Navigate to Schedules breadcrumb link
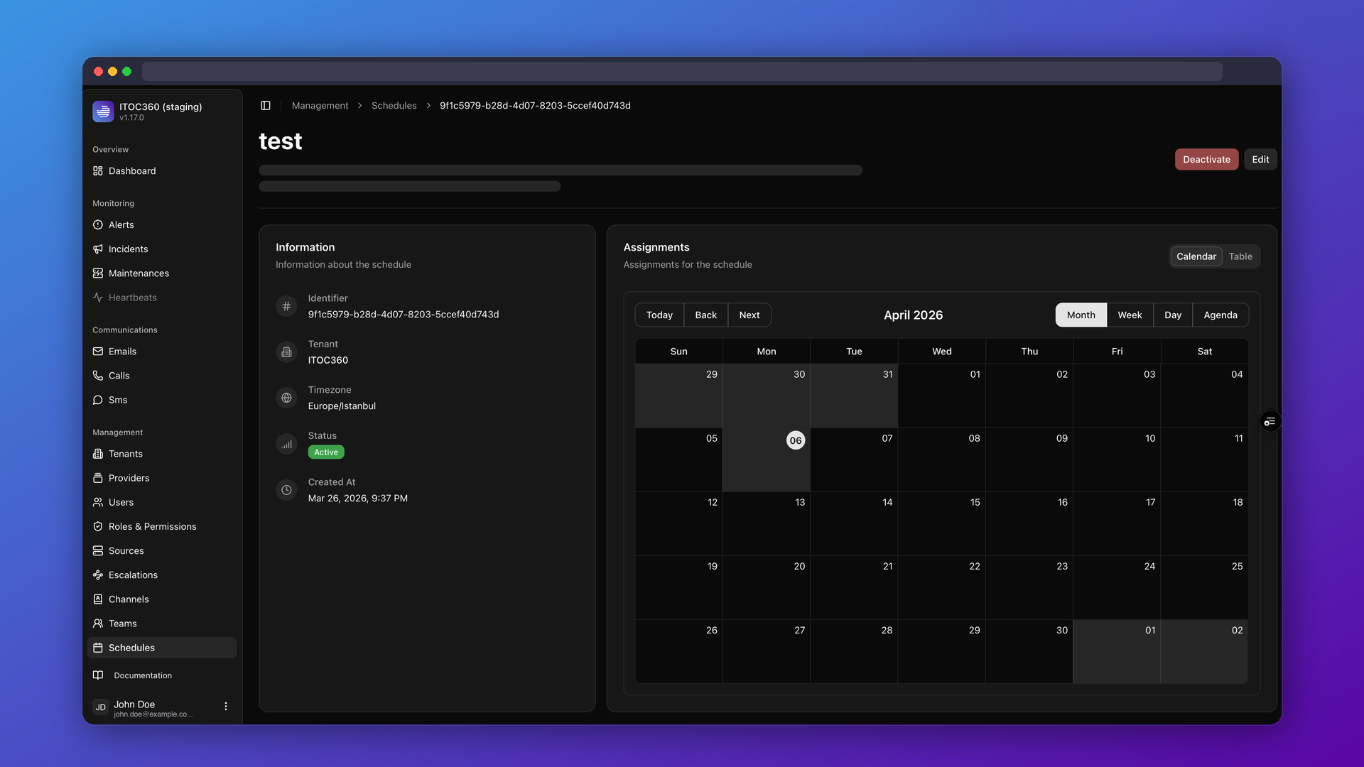The width and height of the screenshot is (1364, 767). coord(394,106)
